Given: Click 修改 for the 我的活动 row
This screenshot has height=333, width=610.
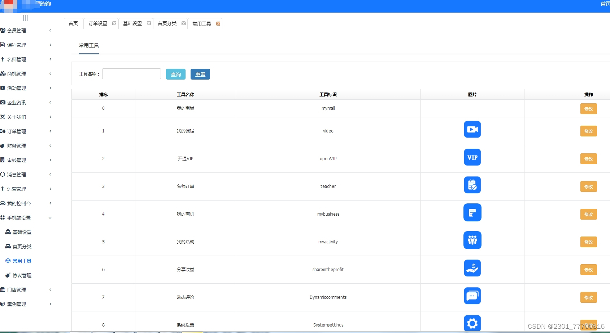Looking at the screenshot, I should pos(588,242).
